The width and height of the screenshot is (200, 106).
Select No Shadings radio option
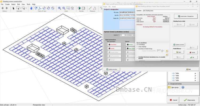click(x=137, y=45)
